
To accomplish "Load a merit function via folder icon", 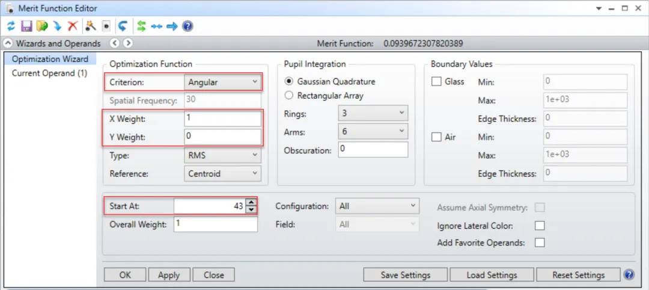I will coord(41,26).
